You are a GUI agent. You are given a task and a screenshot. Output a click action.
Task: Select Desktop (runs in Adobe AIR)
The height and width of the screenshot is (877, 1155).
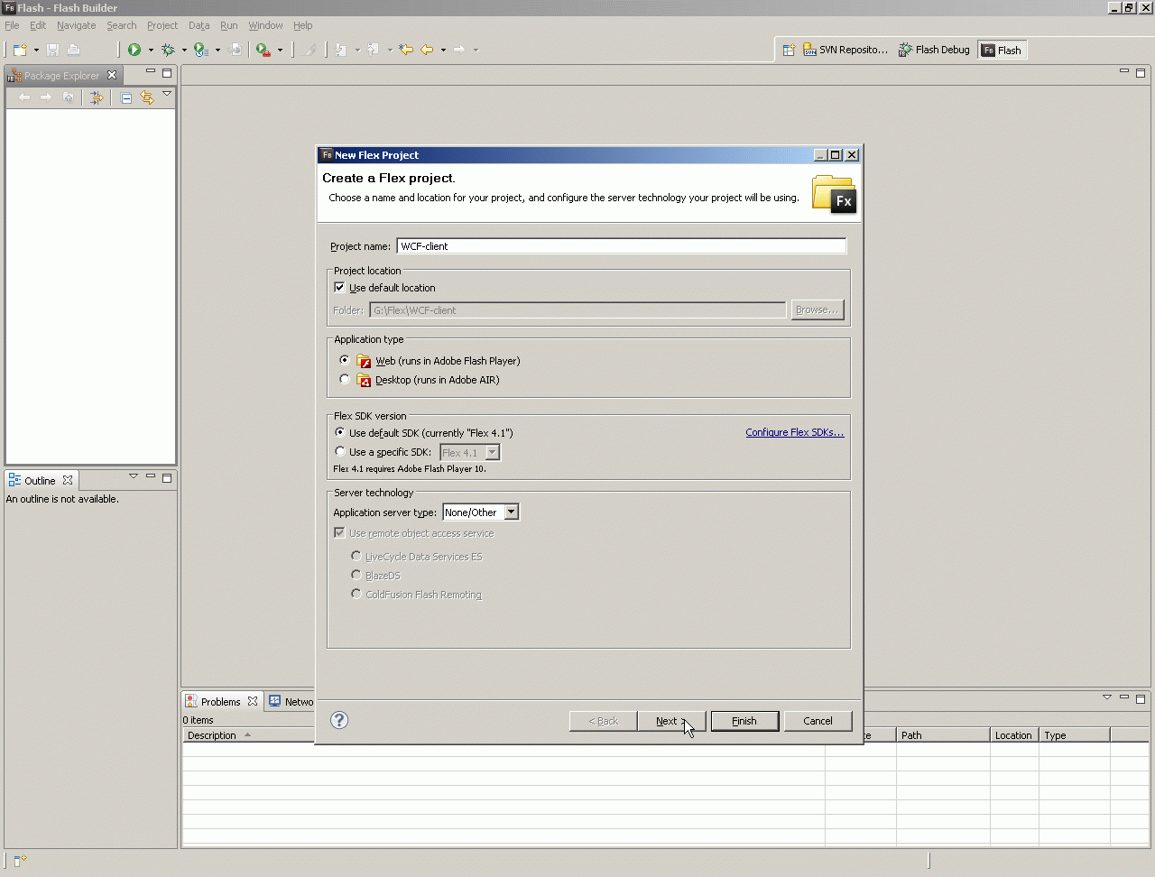click(344, 379)
